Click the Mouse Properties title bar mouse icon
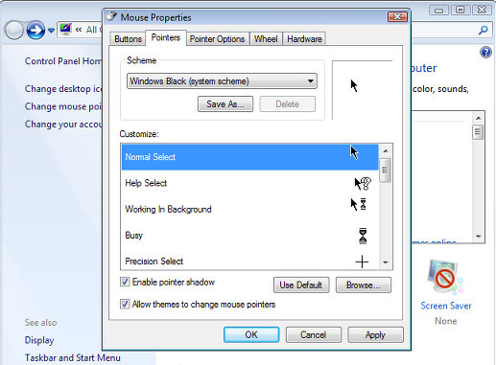Screen dimensions: 496x365 (x=111, y=16)
